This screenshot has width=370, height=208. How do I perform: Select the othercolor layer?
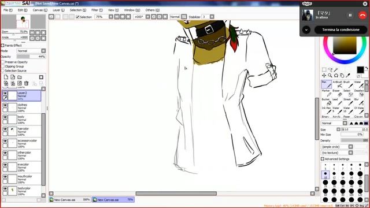(x=22, y=155)
